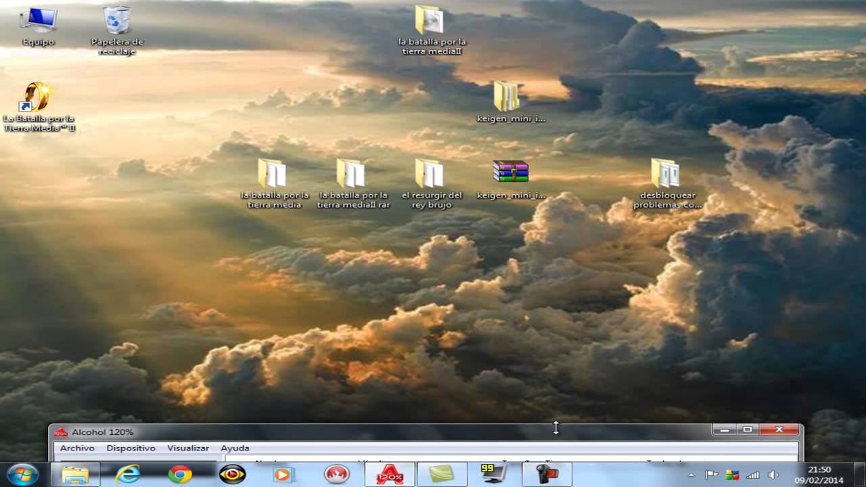Image resolution: width=866 pixels, height=487 pixels.
Task: Select the 'la batalla por la tierra mediaII rar' folder
Action: click(x=353, y=183)
